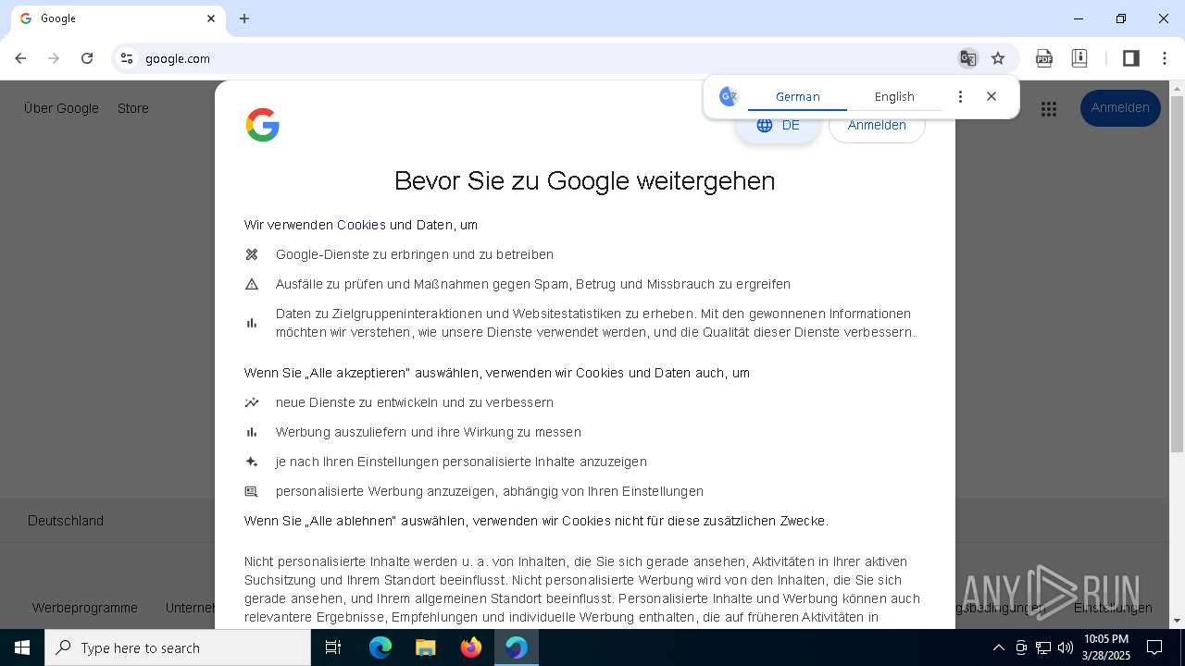Viewport: 1185px width, 666px height.
Task: Click the address bar URL field
Action: pyautogui.click(x=546, y=58)
